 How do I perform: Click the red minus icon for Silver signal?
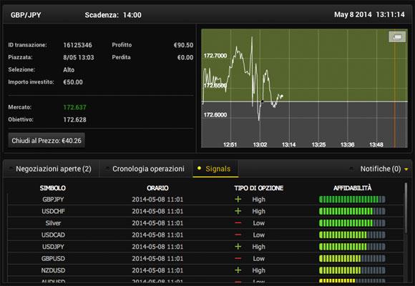[x=238, y=223]
